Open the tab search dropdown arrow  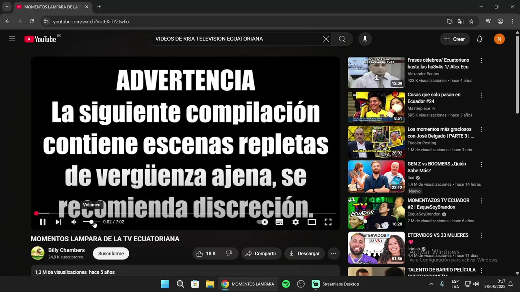click(7, 7)
